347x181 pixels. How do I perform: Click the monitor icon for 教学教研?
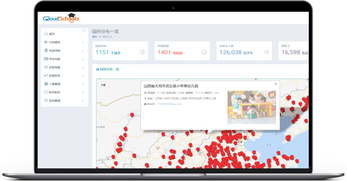pos(46,92)
